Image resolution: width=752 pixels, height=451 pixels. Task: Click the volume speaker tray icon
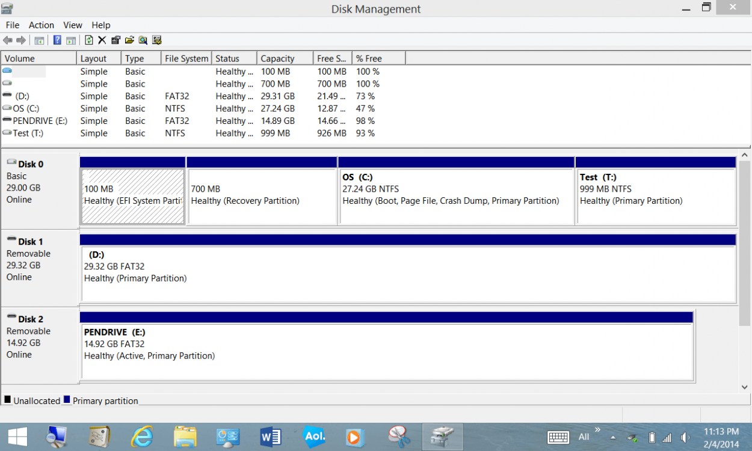pyautogui.click(x=685, y=437)
